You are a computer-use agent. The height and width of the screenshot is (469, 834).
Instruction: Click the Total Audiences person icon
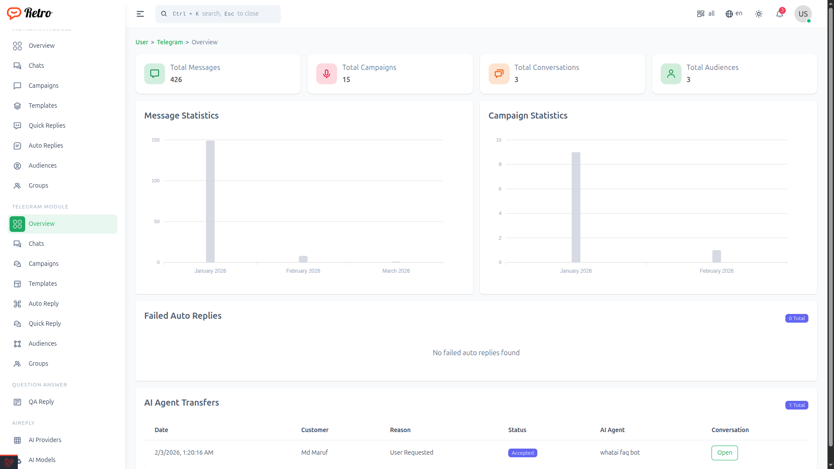point(671,74)
